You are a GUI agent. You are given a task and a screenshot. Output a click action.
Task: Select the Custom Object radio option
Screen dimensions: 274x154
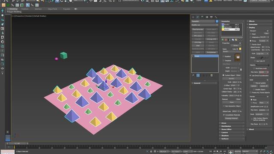tap(223, 75)
